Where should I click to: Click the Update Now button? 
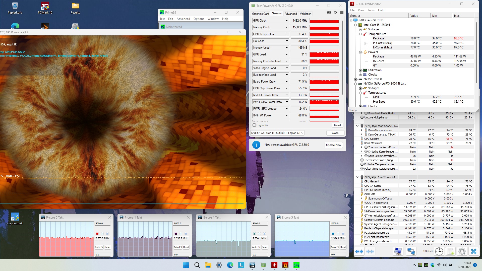pyautogui.click(x=333, y=145)
